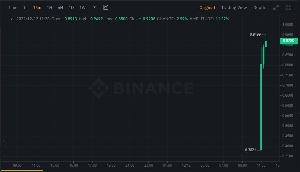This screenshot has width=300, height=172.
Task: Switch to Trading View chart
Action: 234,8
